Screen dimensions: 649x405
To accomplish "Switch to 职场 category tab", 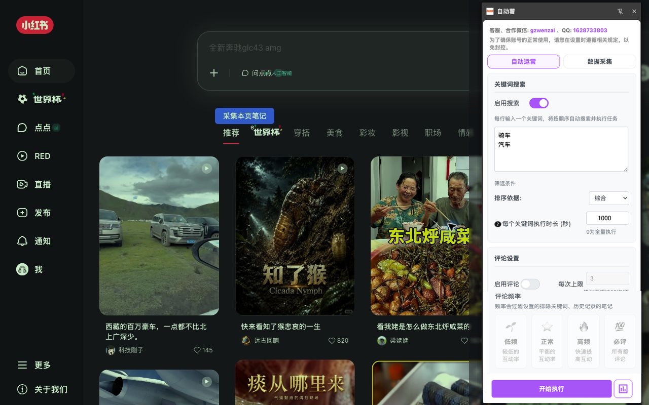I will [433, 133].
